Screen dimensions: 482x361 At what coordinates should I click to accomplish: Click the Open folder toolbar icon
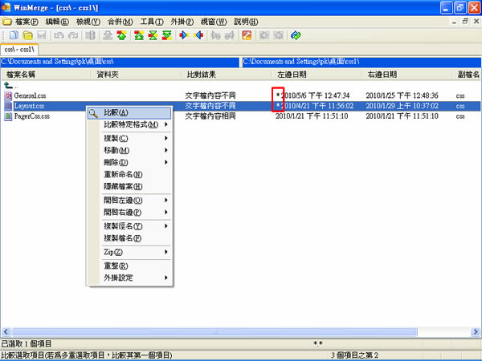point(27,35)
